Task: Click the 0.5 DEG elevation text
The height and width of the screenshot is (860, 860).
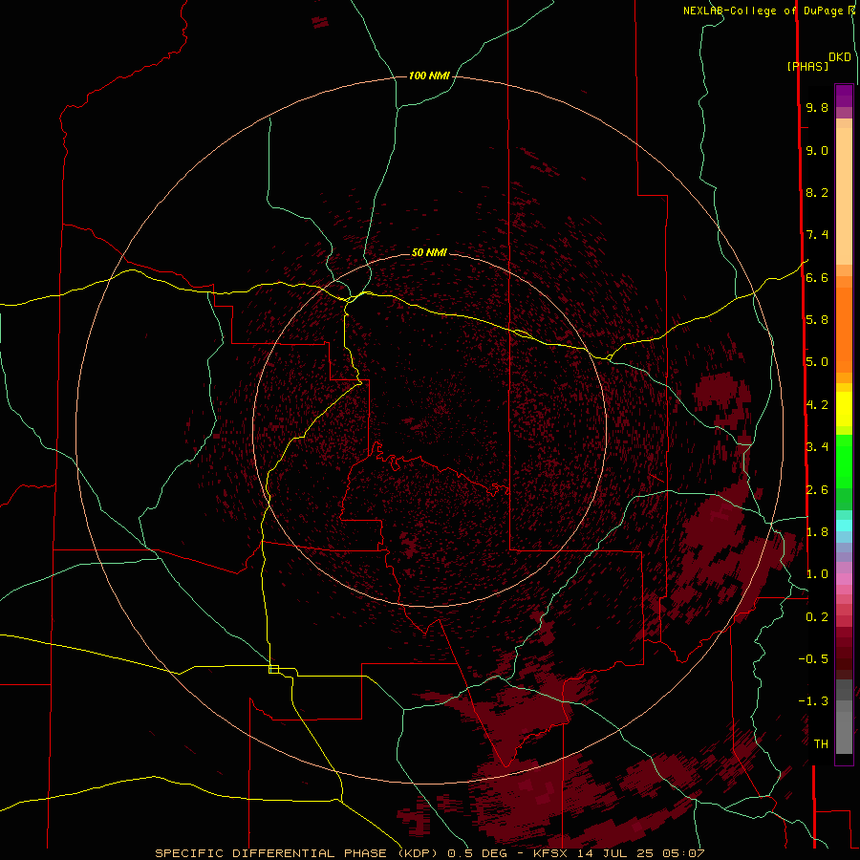Action: click(481, 853)
